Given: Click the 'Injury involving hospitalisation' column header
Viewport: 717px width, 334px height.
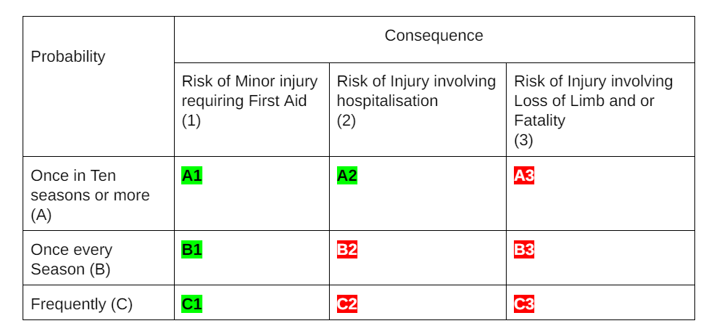Looking at the screenshot, I should pos(418,110).
